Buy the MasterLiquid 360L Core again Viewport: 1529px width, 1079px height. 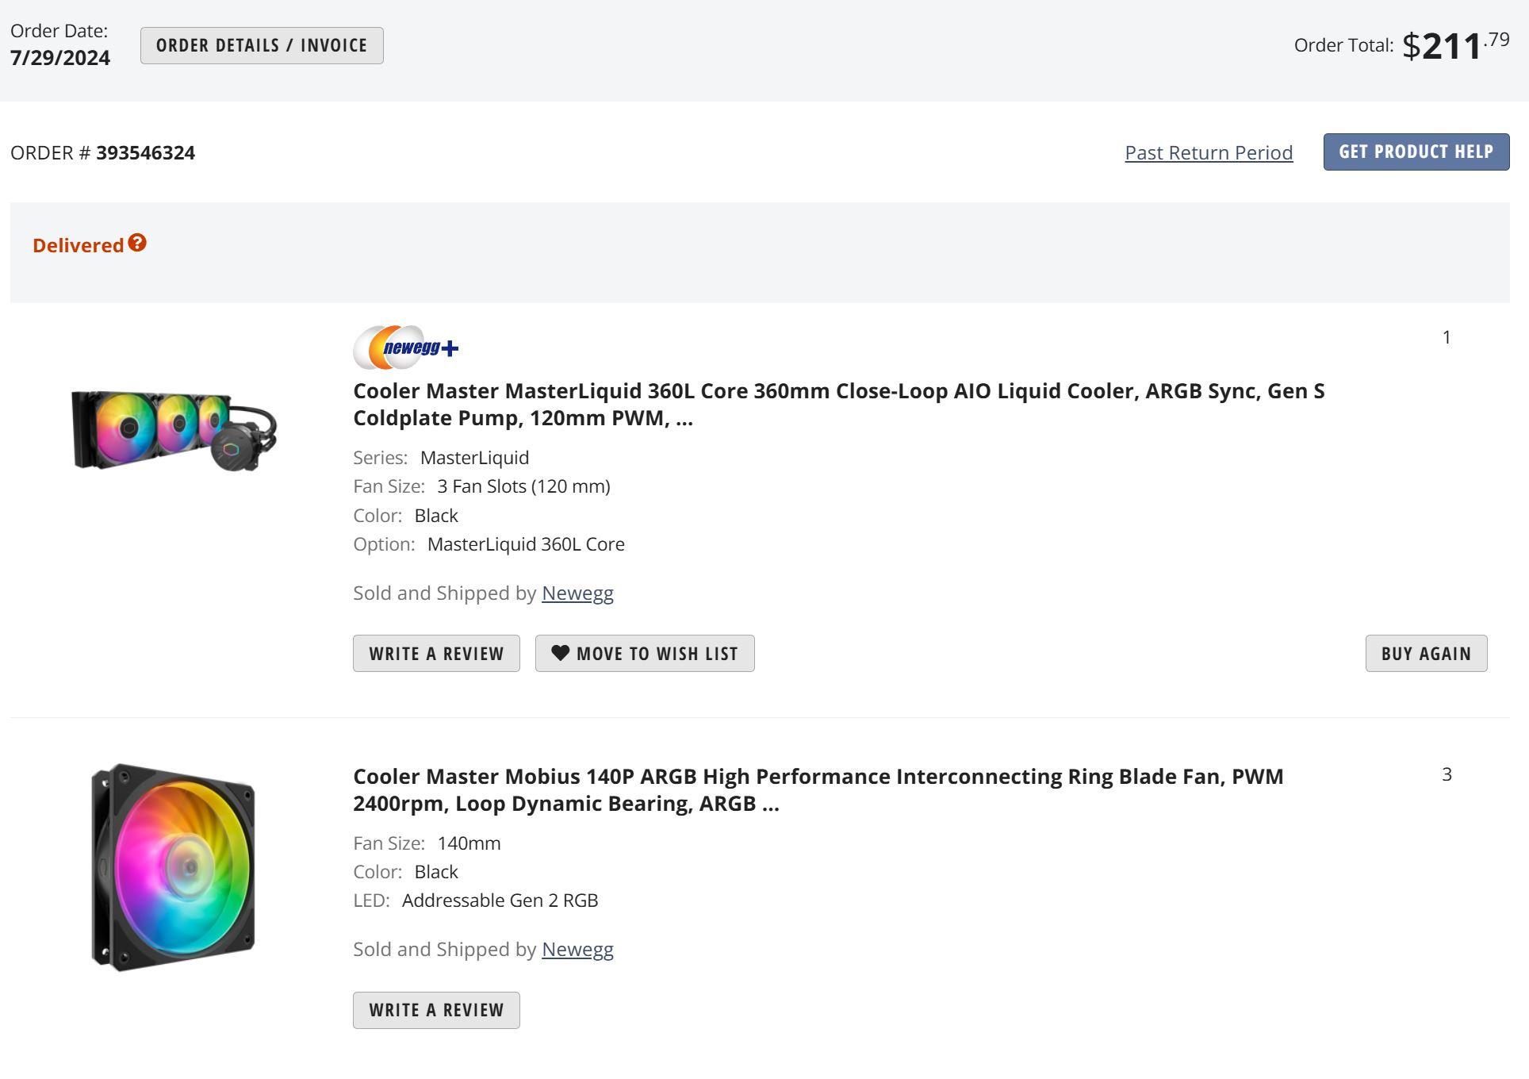1426,653
